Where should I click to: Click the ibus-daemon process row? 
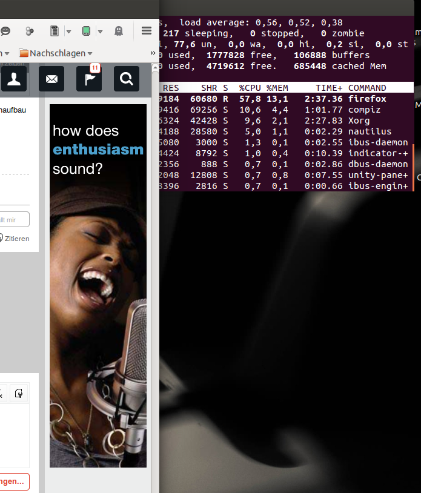coord(287,142)
